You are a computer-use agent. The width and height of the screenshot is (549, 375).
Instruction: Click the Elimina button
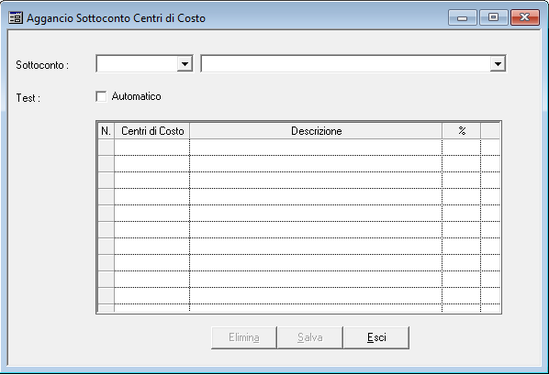click(x=244, y=337)
